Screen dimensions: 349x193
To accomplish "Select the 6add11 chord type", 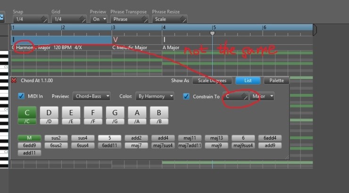I will [109, 145].
